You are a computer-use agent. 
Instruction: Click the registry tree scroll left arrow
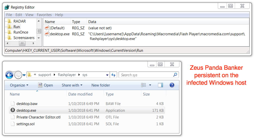click(x=7, y=43)
